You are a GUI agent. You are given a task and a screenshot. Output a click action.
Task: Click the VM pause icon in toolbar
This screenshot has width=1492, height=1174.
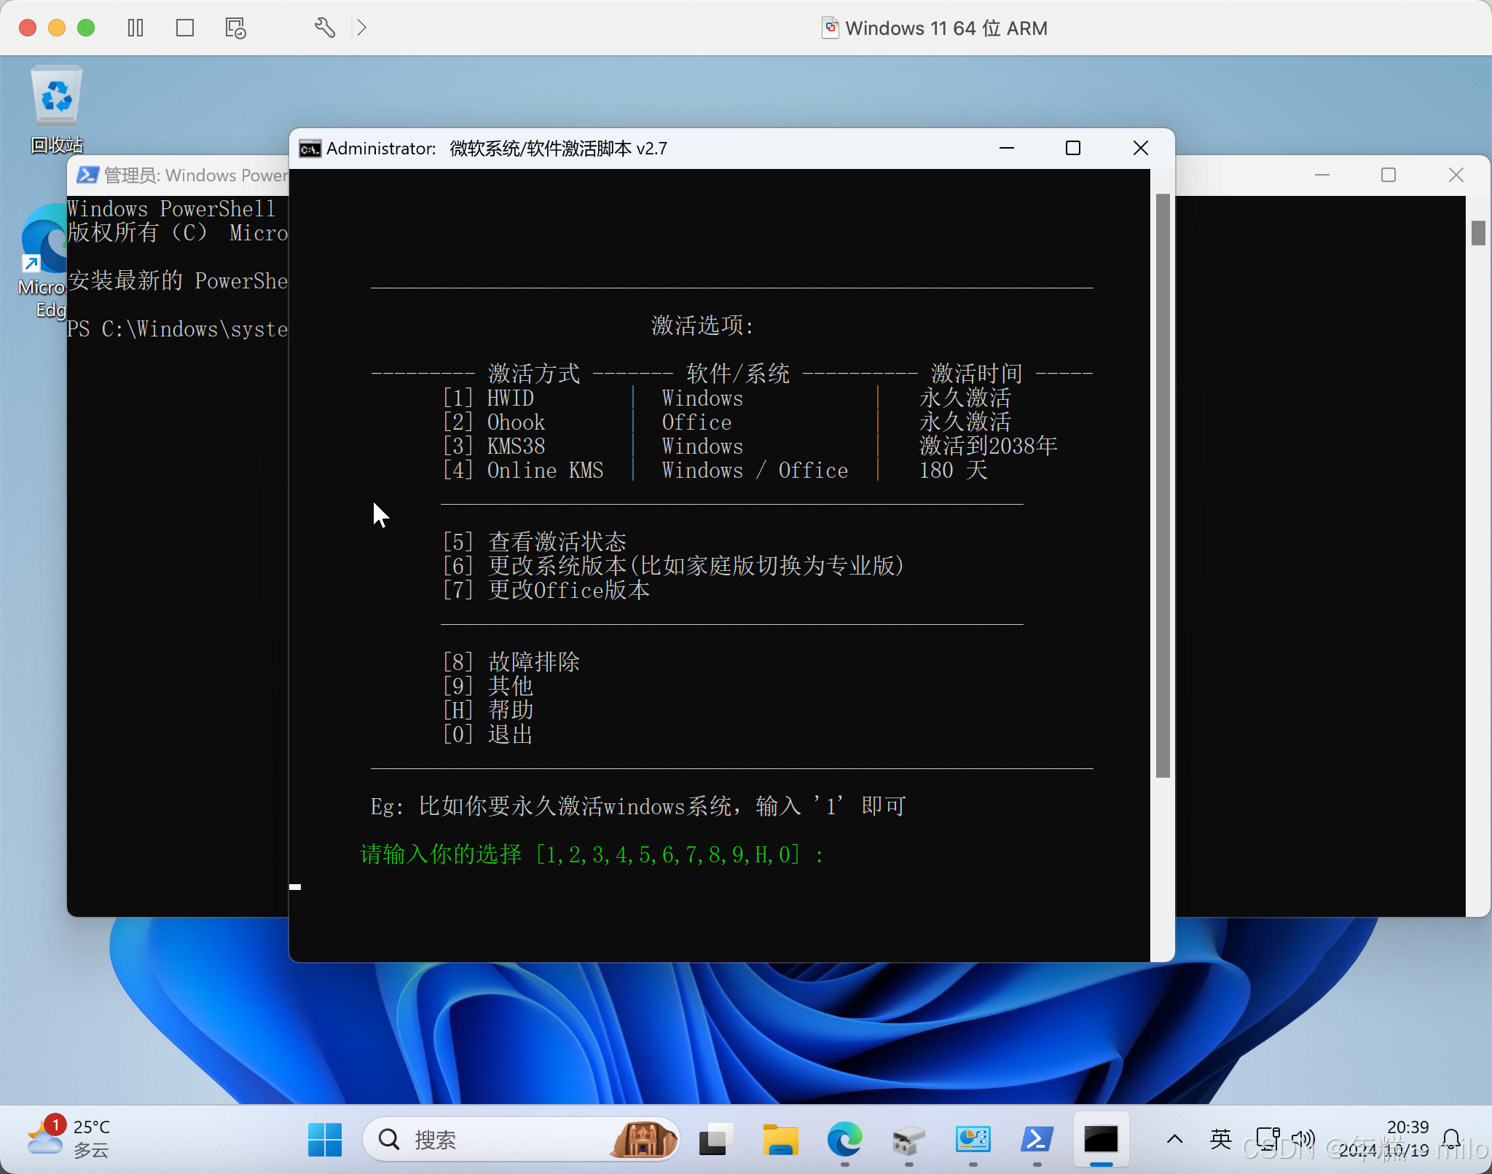(x=136, y=28)
